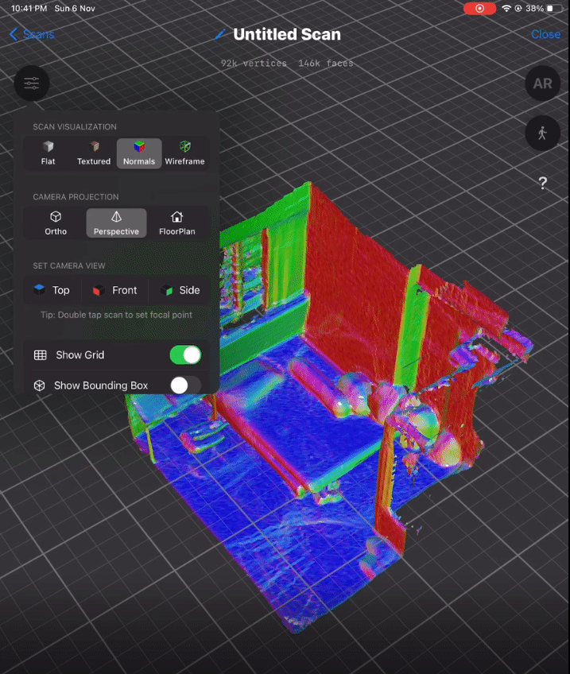This screenshot has height=674, width=570.
Task: Set camera view to Top
Action: [x=52, y=290]
